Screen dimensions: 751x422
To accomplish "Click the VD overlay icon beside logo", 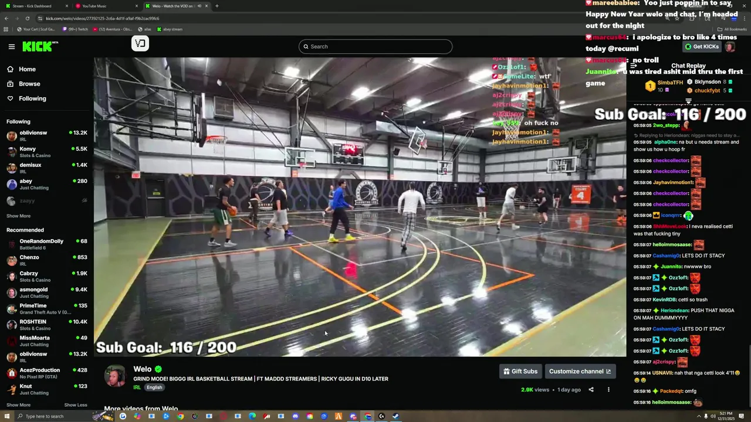I will 140,43.
